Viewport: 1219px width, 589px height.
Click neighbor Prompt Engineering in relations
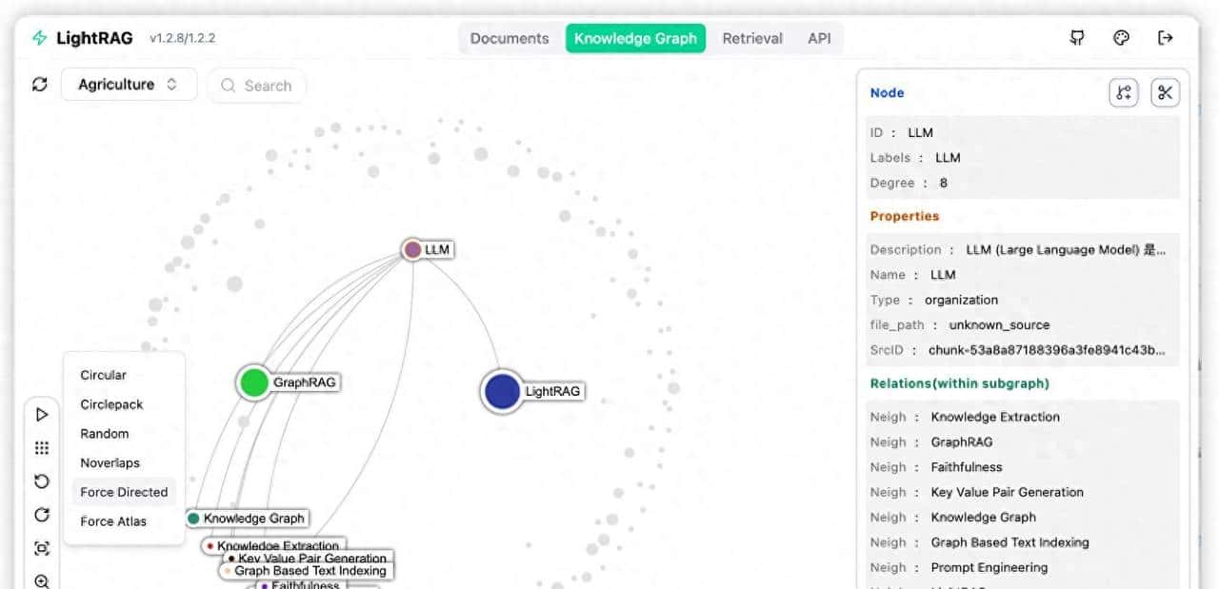click(x=989, y=567)
